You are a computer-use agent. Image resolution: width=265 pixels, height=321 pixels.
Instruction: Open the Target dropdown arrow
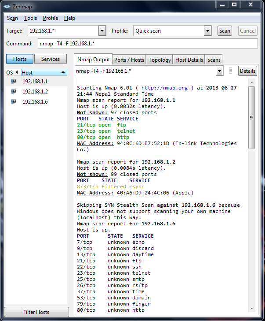tap(102, 31)
